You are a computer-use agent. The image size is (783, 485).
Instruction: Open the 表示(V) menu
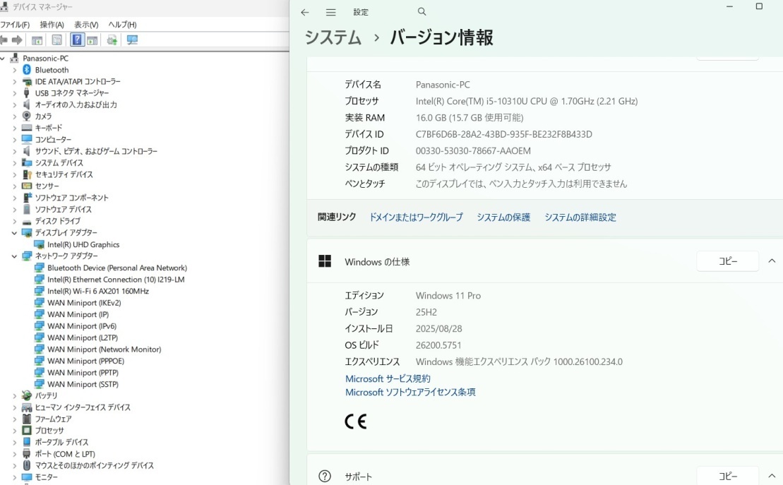click(x=86, y=25)
